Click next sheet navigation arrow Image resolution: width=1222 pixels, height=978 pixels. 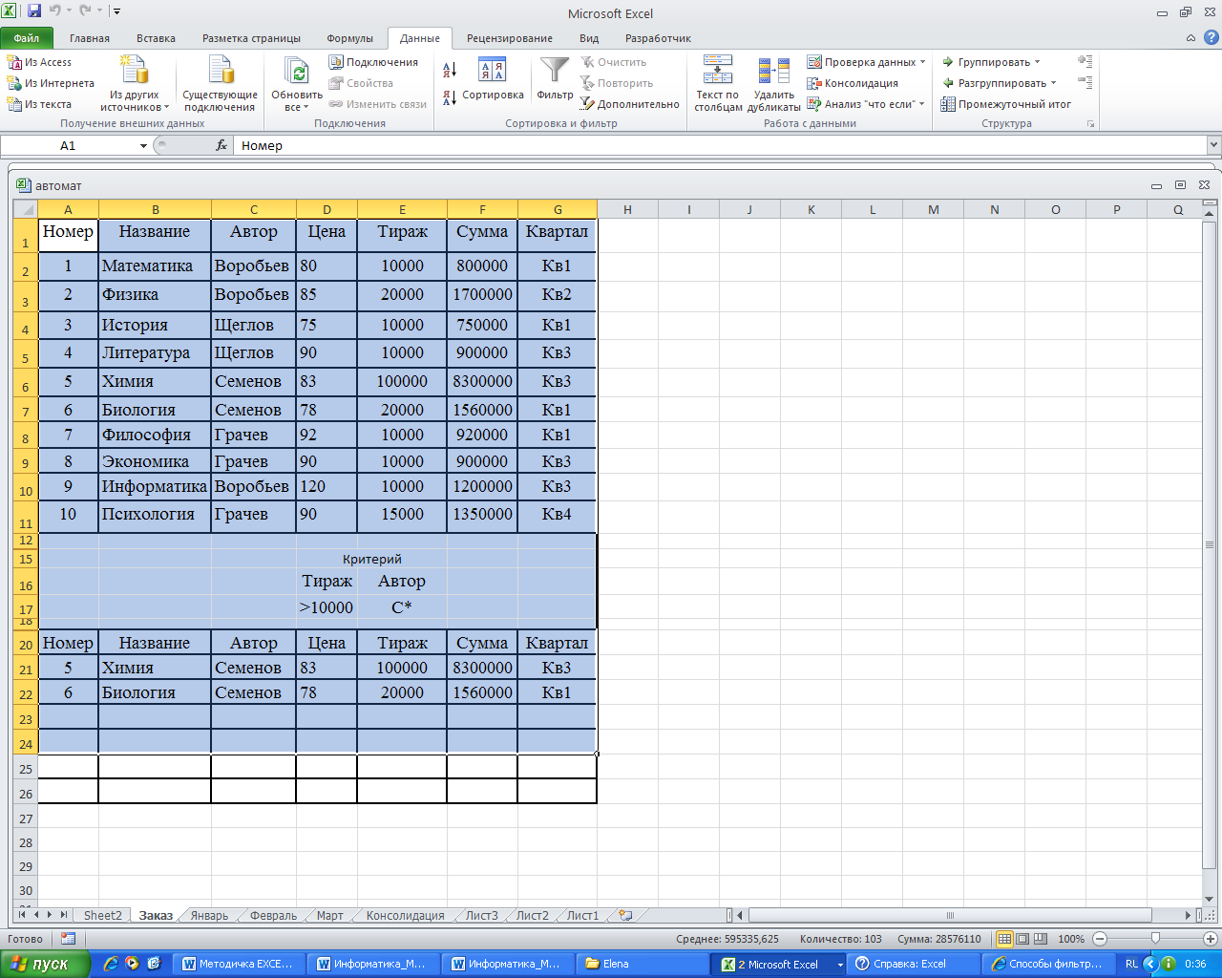tap(51, 915)
